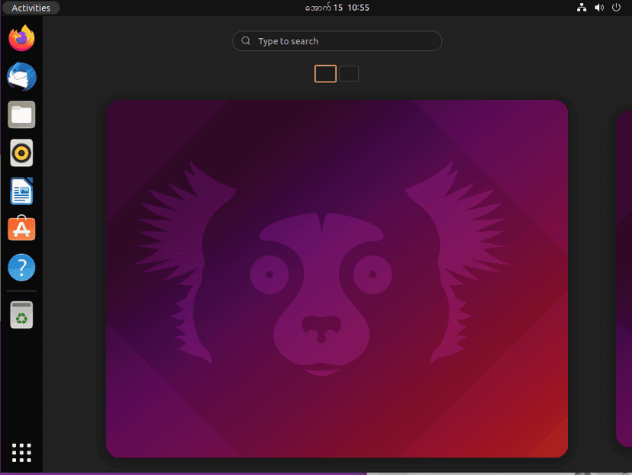Screen dimensions: 632x475
Task: Switch to the partially visible next workspace
Action: click(x=624, y=278)
